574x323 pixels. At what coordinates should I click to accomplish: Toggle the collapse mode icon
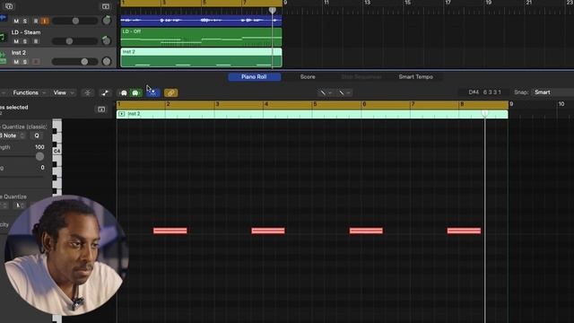88,93
